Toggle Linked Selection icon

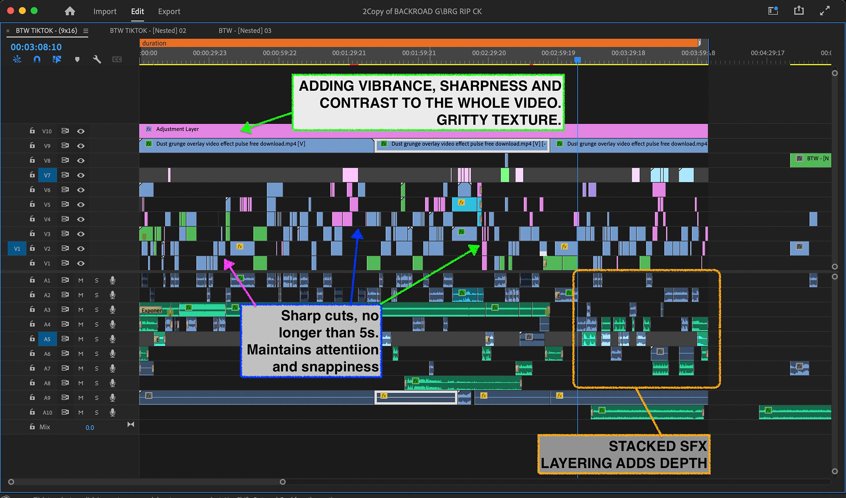[x=57, y=59]
